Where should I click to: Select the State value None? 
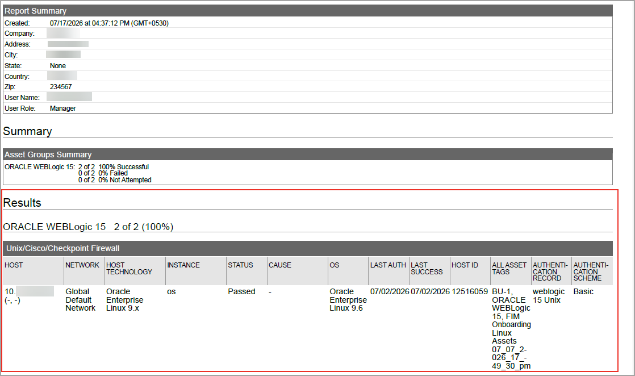pos(58,66)
